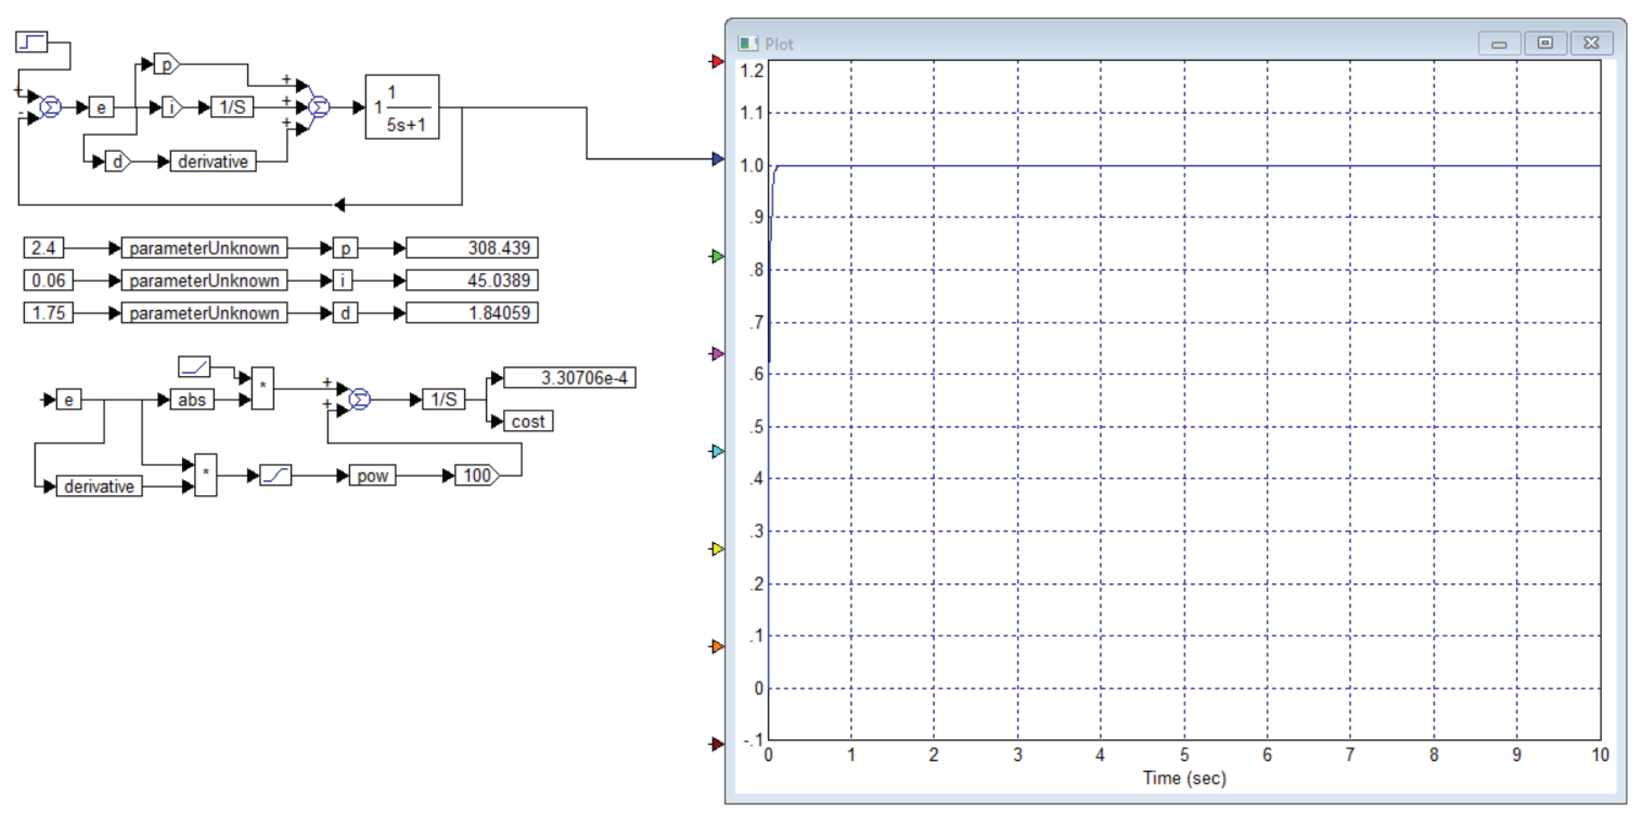
Task: Click the 308.439 display block
Action: 472,248
